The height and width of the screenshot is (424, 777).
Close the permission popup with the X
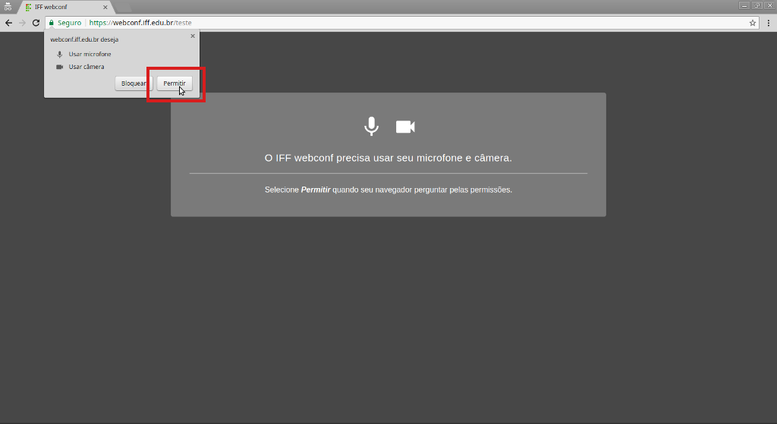193,36
